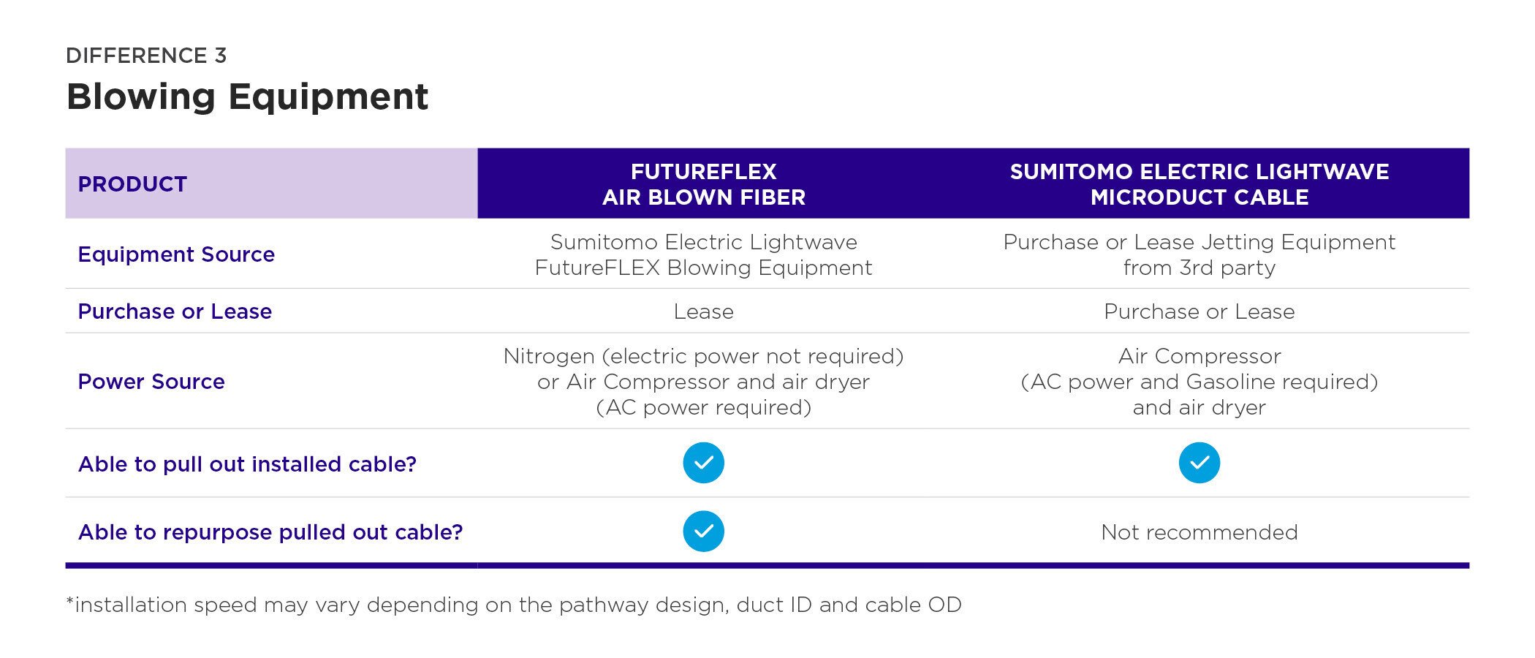Click the 'Lease' cell under FutureFLEX
The image size is (1535, 658).
pos(703,311)
